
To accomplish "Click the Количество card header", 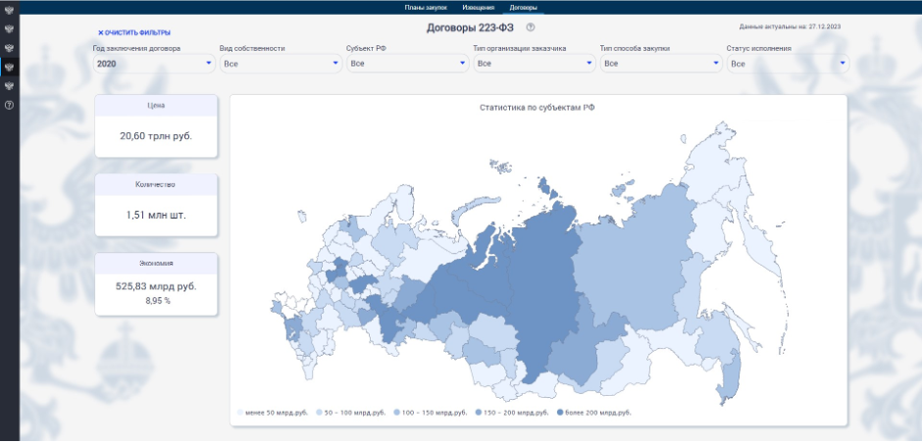I will pos(156,184).
